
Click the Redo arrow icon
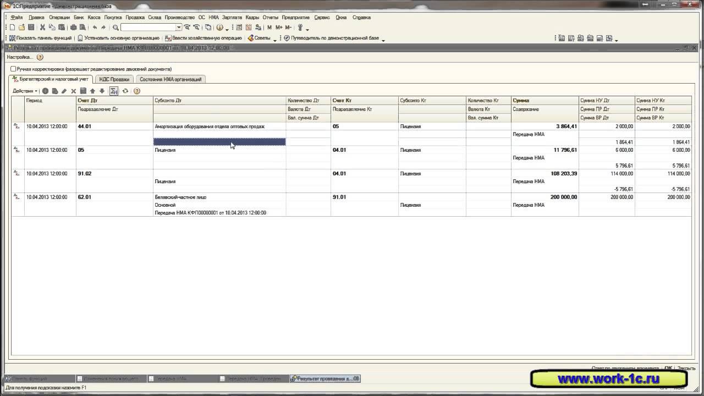pos(103,28)
